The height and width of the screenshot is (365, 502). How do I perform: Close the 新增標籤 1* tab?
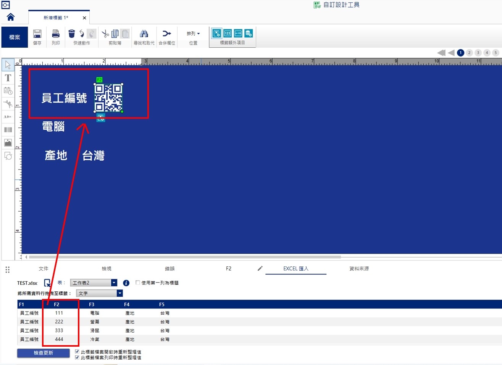coord(84,18)
